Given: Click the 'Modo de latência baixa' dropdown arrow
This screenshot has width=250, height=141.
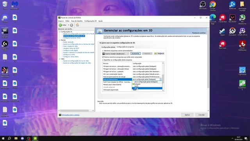Looking at the screenshot, I should tap(161, 80).
